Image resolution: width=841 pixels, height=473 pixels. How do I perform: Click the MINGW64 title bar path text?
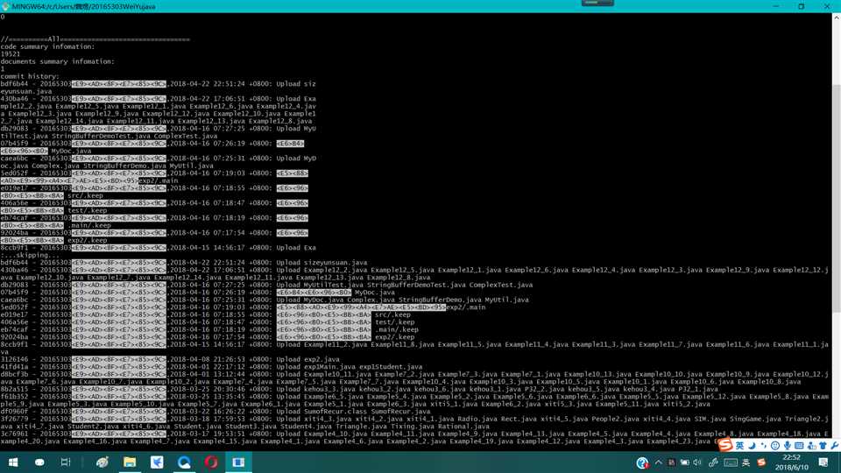[x=84, y=6]
